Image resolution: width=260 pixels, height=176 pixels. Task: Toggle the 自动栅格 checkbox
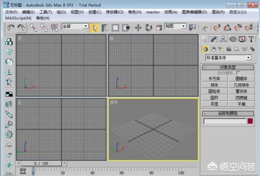238,73
